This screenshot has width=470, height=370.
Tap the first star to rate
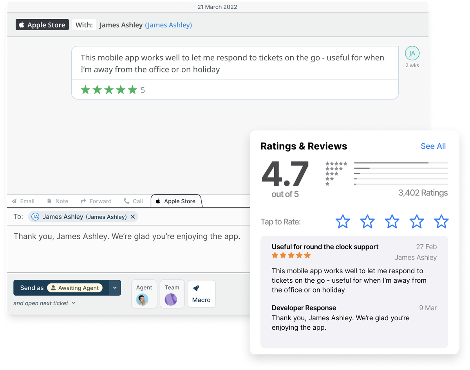tap(343, 222)
